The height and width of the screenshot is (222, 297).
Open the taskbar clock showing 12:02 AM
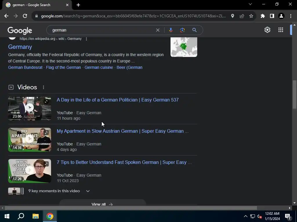(272, 216)
